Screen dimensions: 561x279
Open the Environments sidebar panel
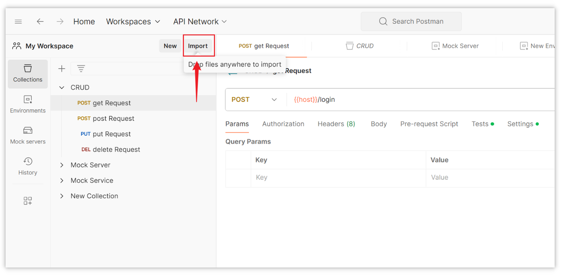click(x=28, y=105)
